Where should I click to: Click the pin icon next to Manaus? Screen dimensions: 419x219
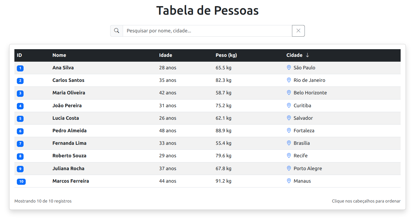(289, 181)
